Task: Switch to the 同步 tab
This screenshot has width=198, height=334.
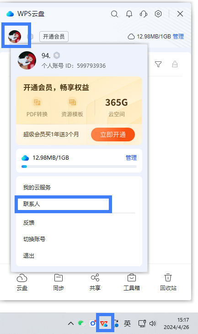Action: click(x=59, y=282)
